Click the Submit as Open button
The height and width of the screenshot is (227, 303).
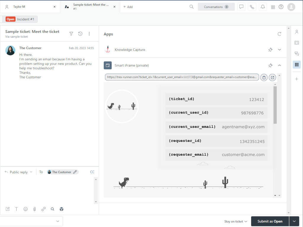[x=270, y=221]
